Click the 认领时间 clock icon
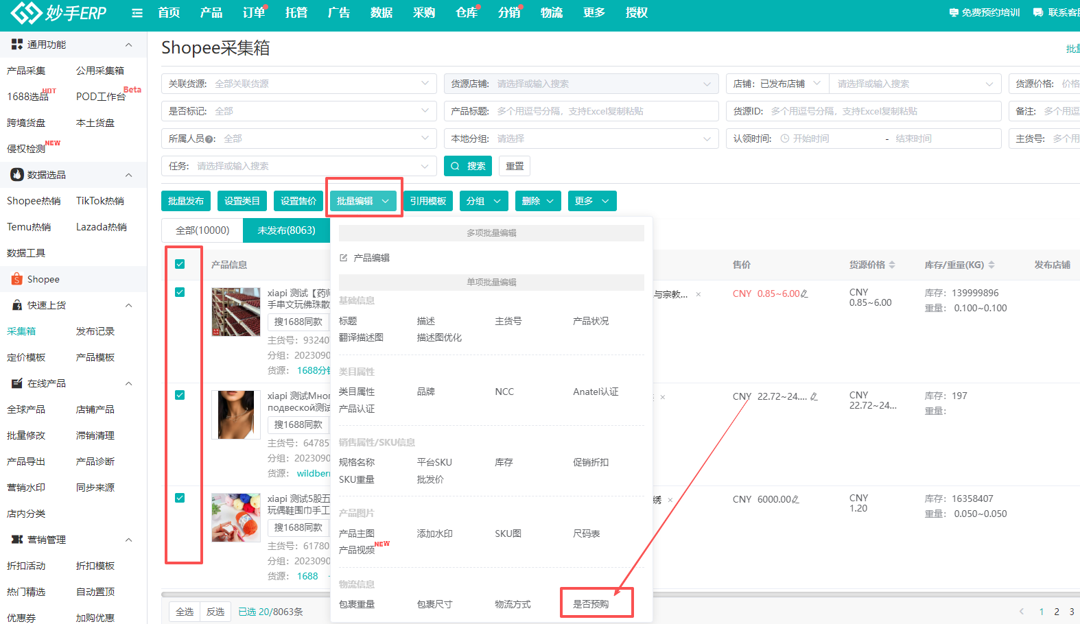Viewport: 1080px width, 624px height. tap(785, 139)
